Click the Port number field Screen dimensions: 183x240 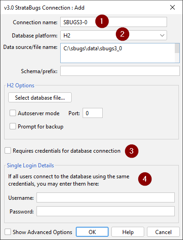(x=93, y=113)
